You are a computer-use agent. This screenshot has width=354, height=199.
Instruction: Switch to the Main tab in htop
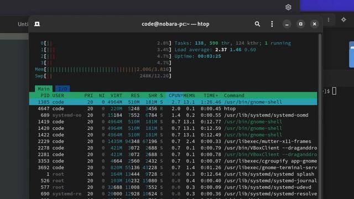tap(44, 88)
